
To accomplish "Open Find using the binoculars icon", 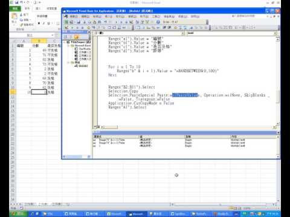I will 100,22.
